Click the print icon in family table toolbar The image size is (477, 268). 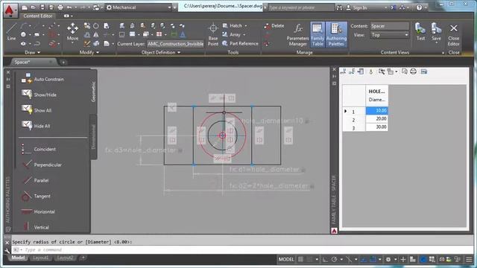coord(413,71)
